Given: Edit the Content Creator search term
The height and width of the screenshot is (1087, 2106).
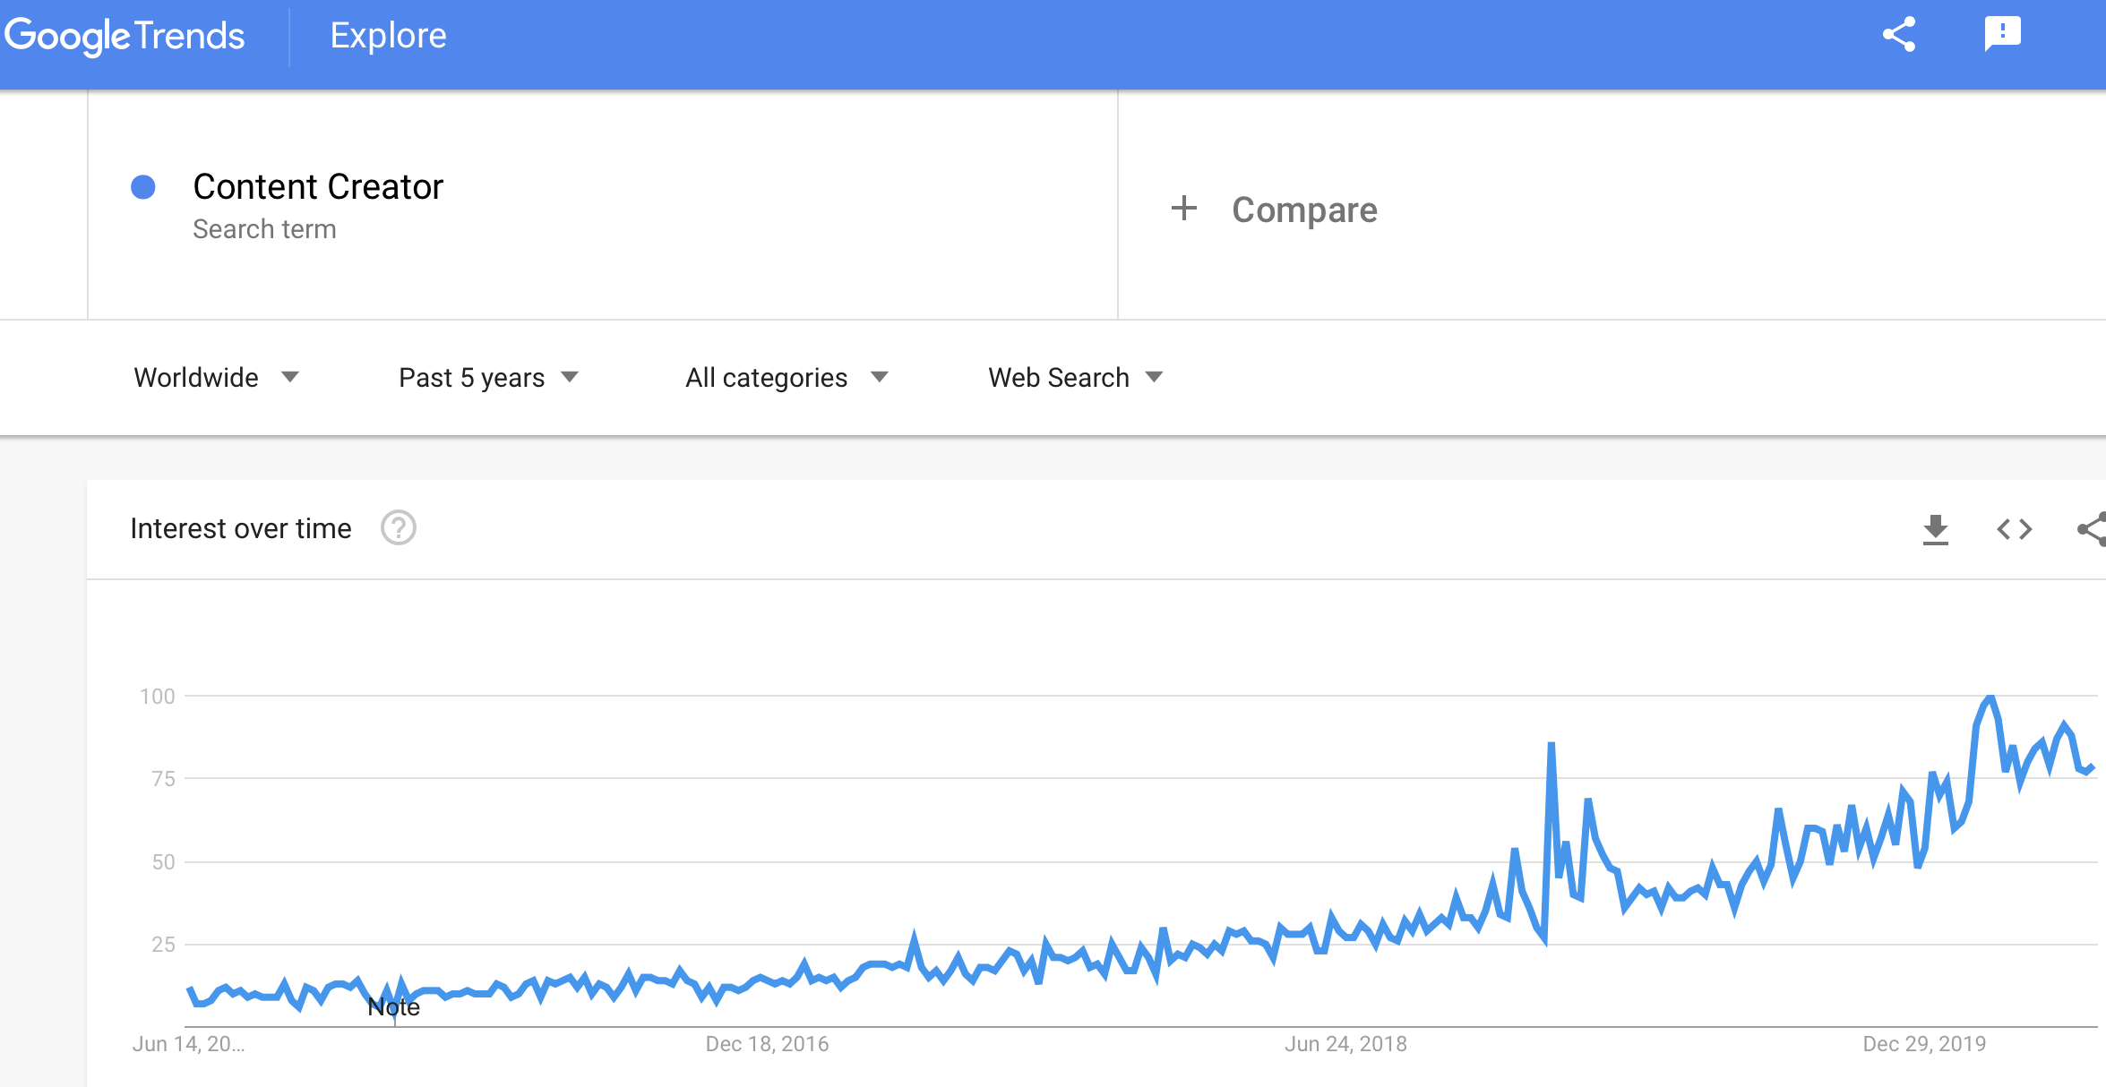Looking at the screenshot, I should click(x=318, y=186).
